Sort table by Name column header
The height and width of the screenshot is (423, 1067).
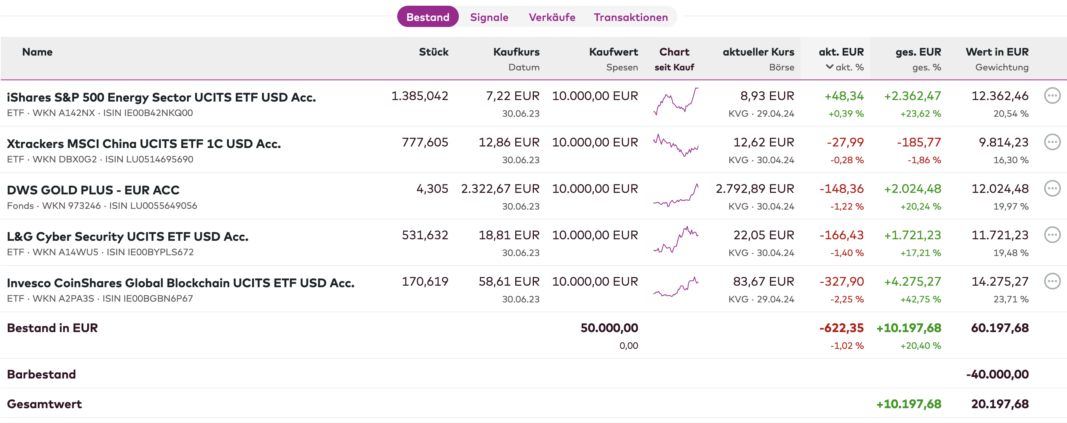point(37,52)
